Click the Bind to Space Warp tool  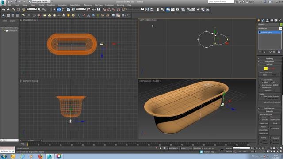click(23, 9)
